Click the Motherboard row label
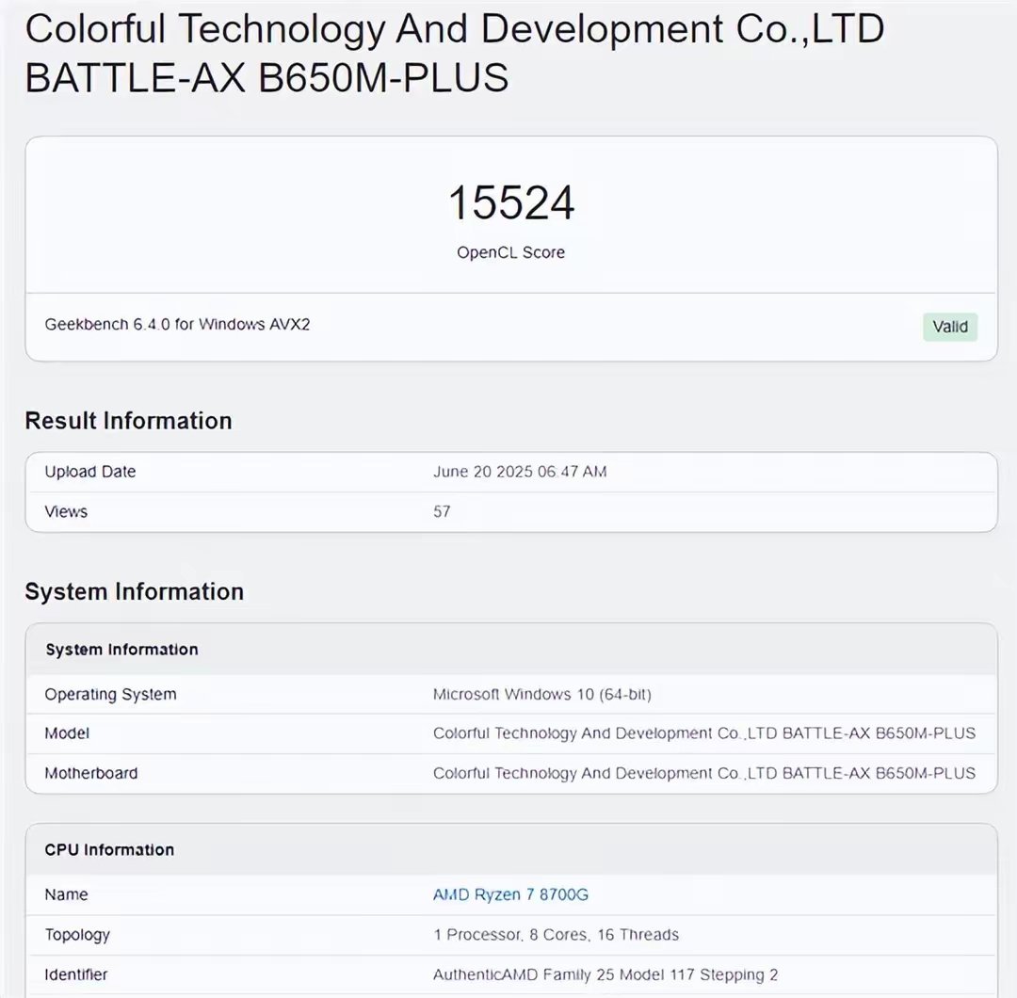Image resolution: width=1017 pixels, height=998 pixels. (x=91, y=773)
